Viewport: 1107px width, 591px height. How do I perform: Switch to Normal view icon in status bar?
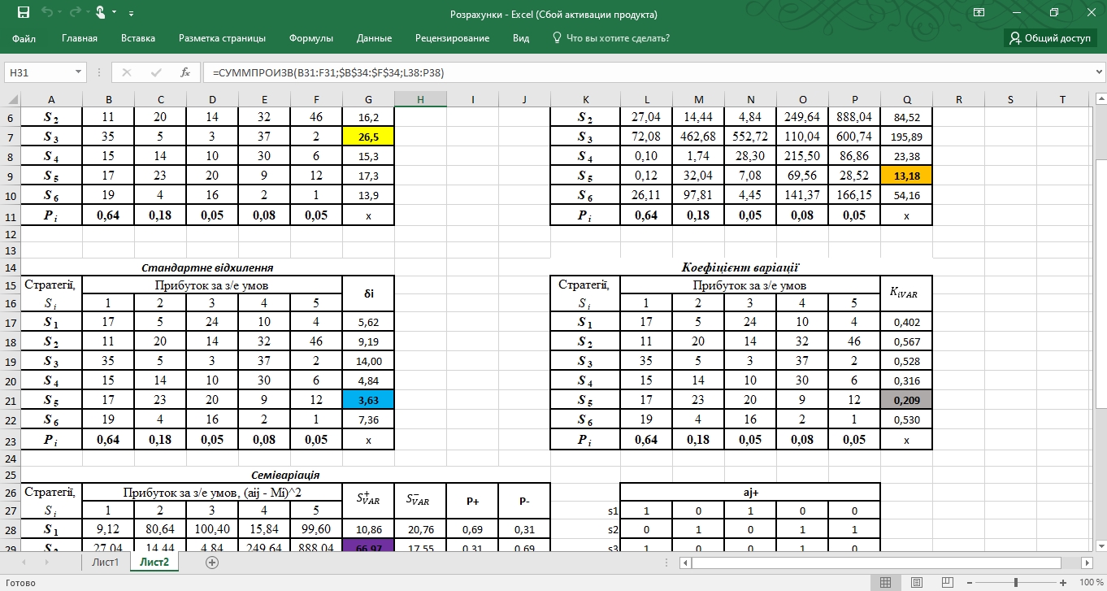[886, 583]
